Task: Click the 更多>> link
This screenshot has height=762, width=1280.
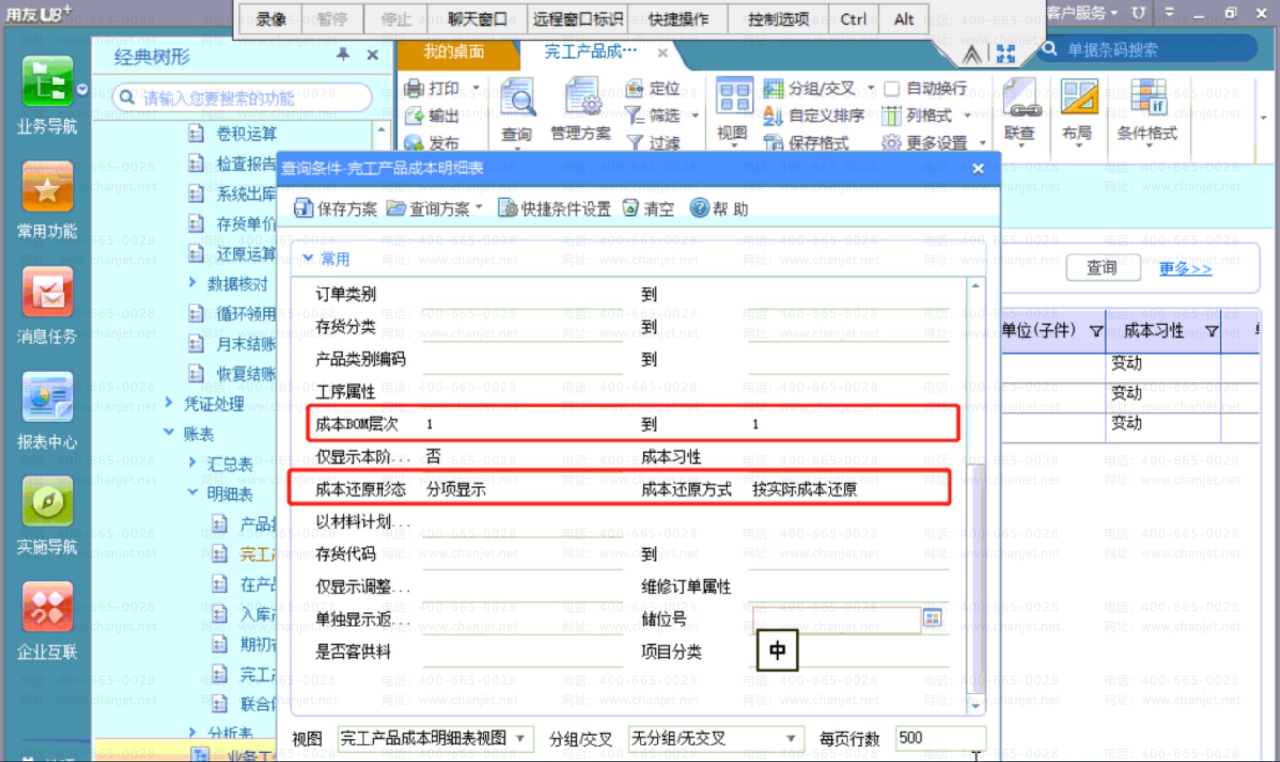Action: click(x=1185, y=268)
